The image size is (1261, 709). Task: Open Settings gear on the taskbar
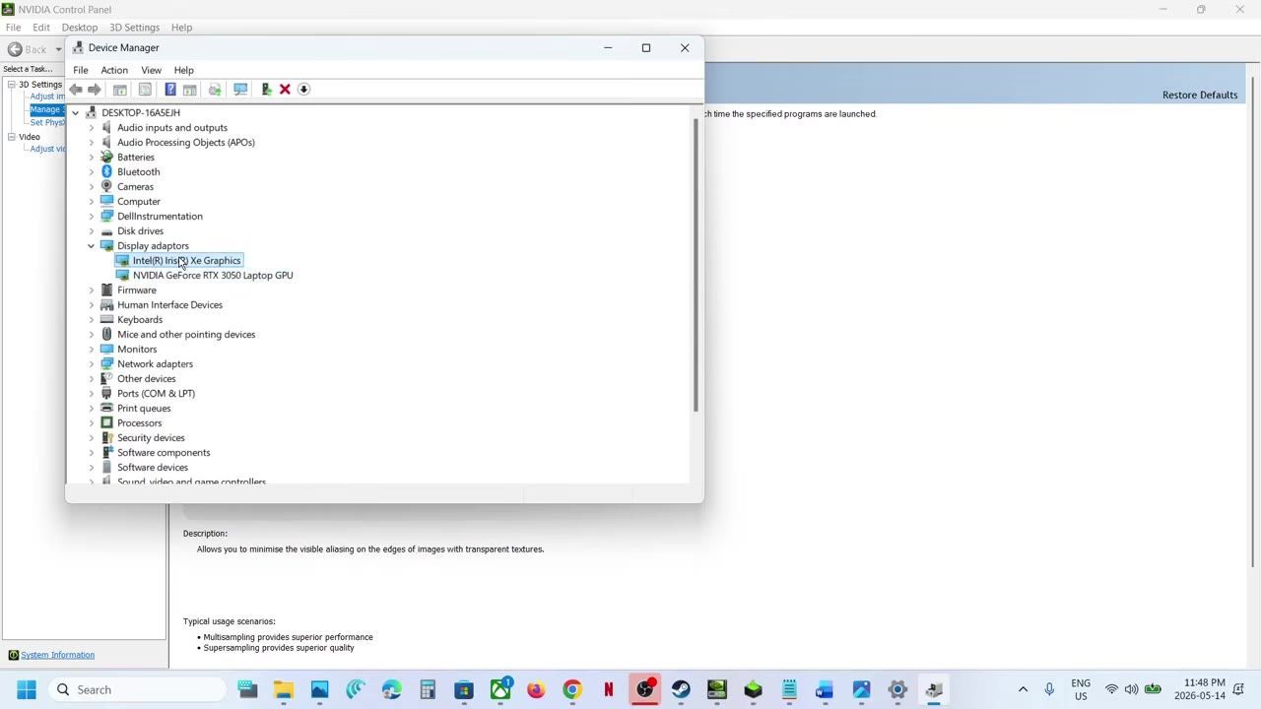897,689
